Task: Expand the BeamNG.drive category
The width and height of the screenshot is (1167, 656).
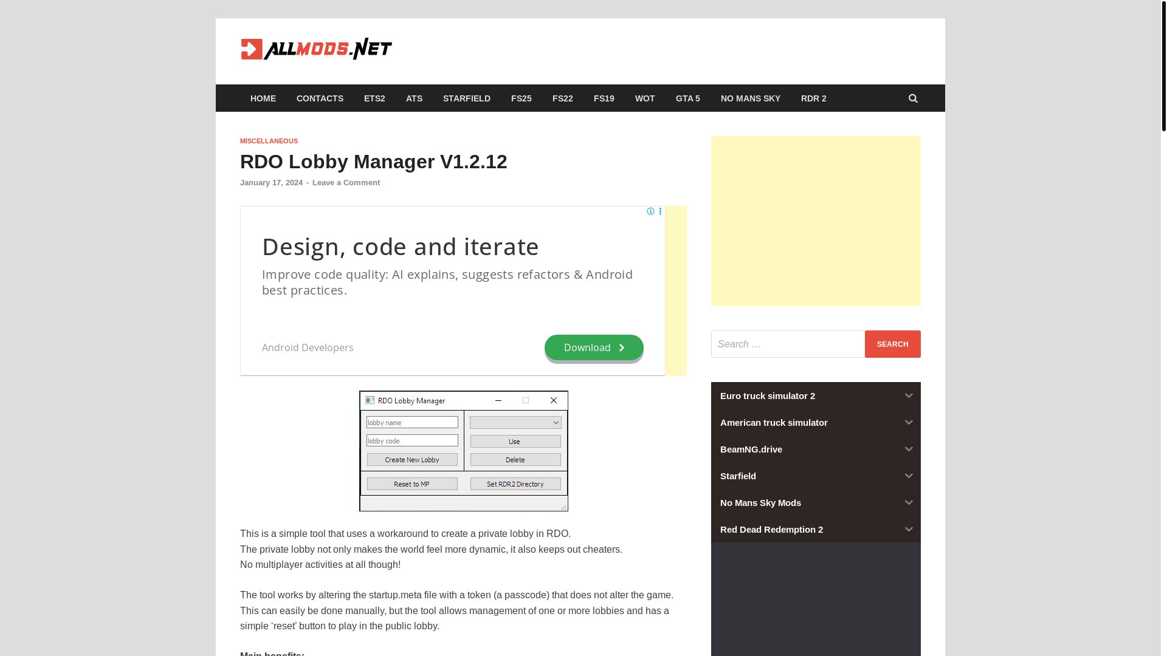Action: point(909,449)
